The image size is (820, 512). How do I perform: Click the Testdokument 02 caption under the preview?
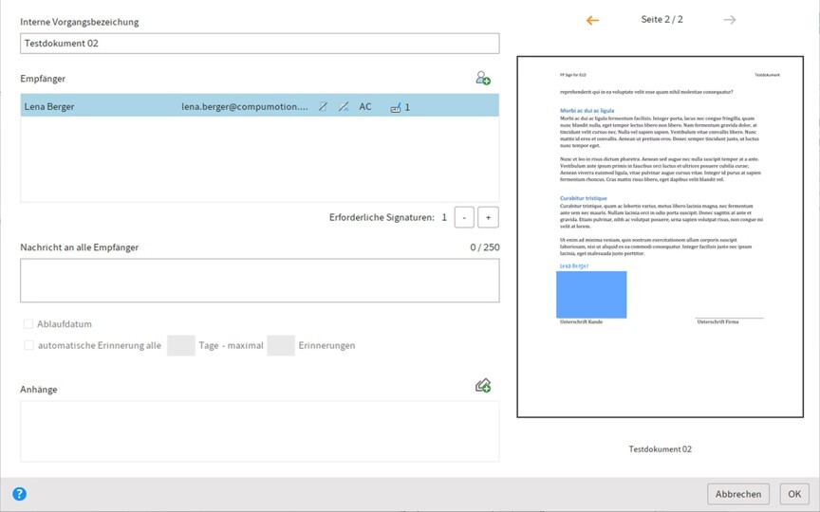tap(660, 448)
